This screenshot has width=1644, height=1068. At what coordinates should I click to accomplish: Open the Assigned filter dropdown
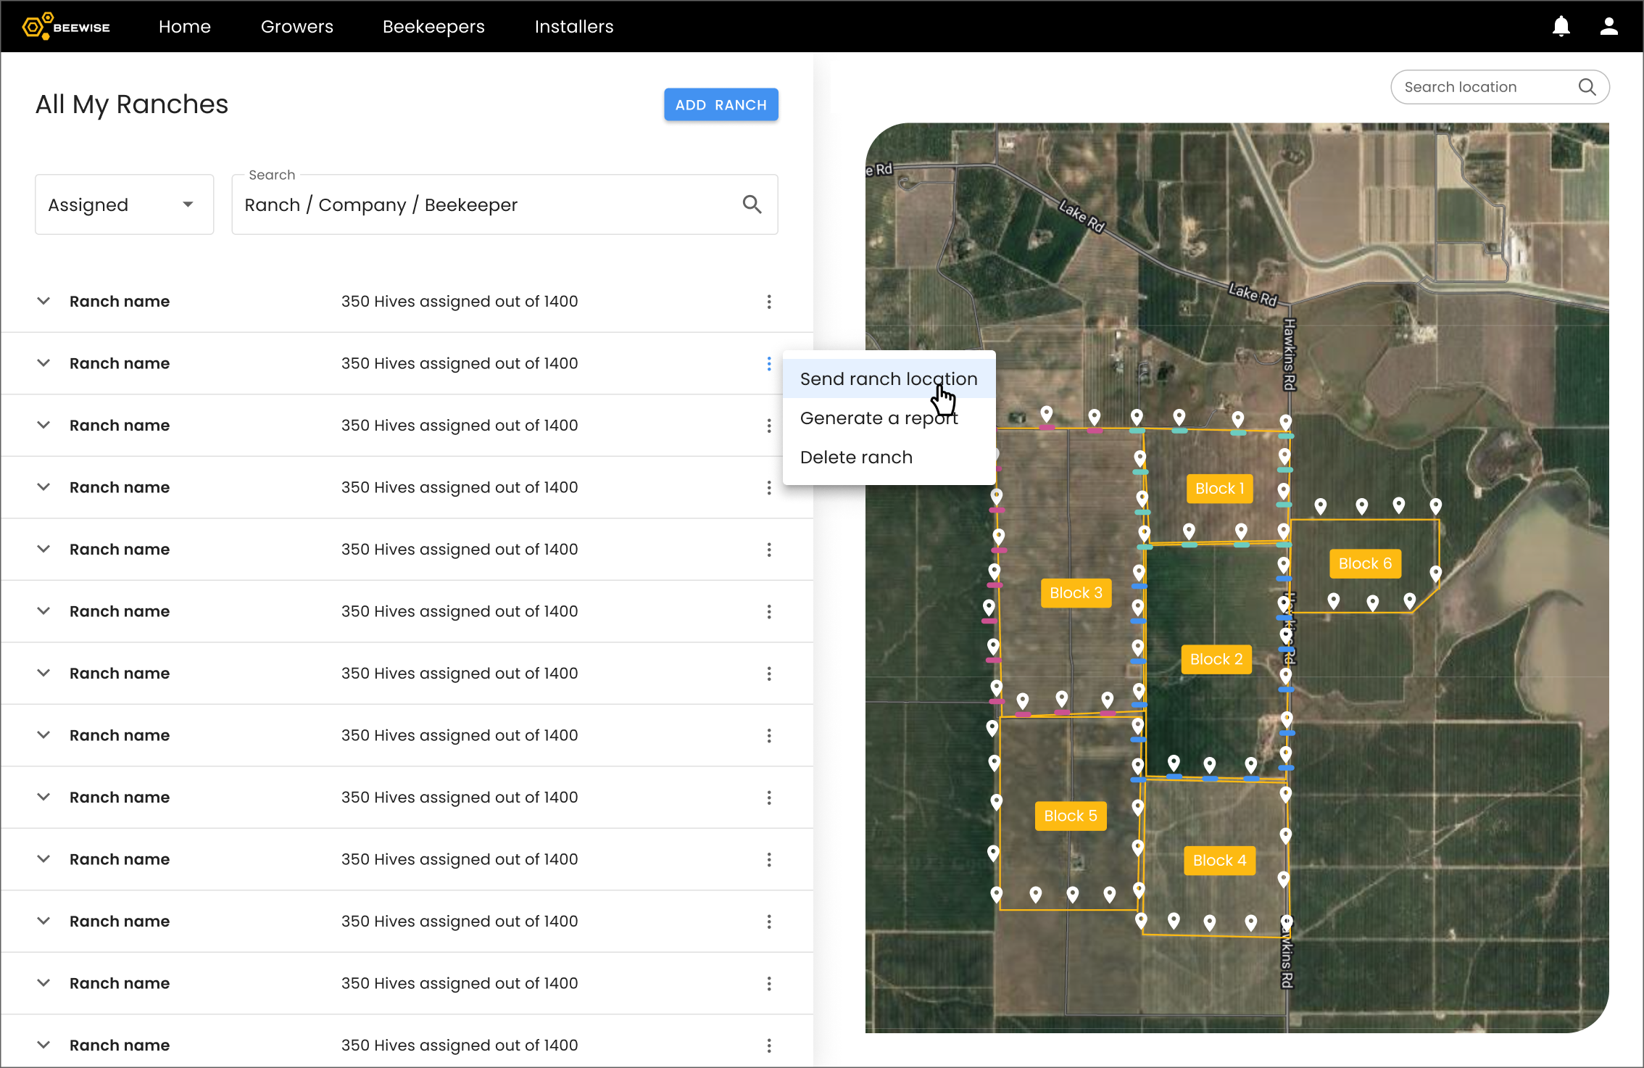point(124,204)
